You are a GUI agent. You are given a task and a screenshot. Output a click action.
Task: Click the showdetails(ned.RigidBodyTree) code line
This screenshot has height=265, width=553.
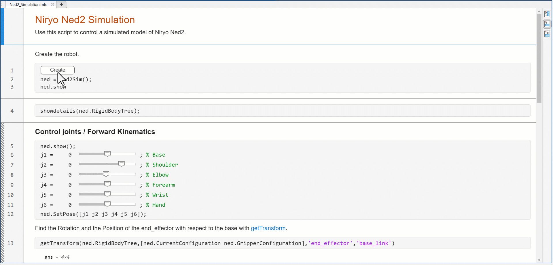point(90,111)
